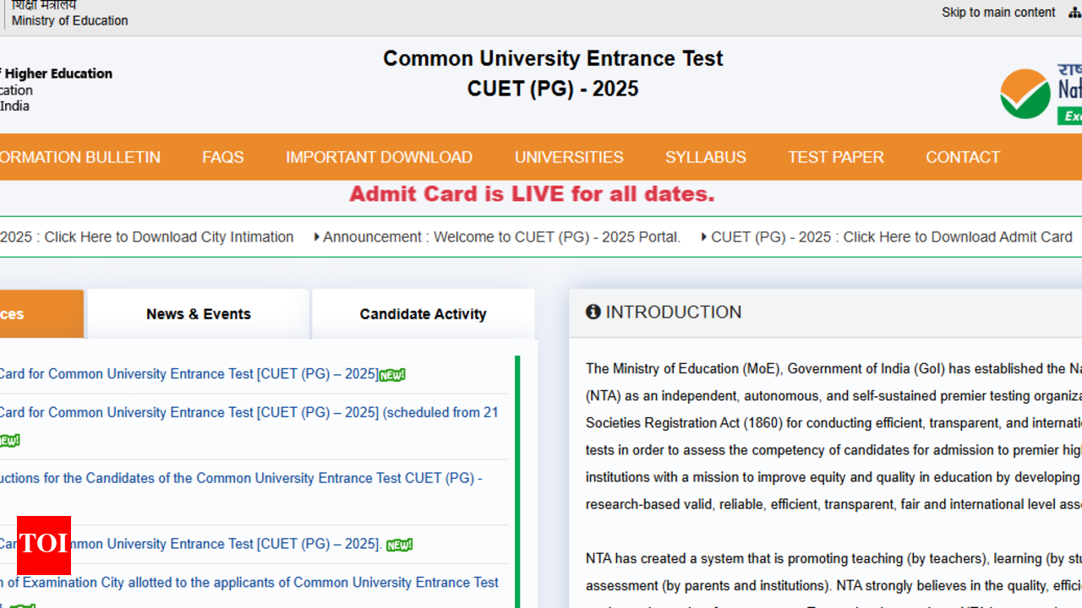Open the IMPORTANT DOWNLOAD menu
This screenshot has width=1082, height=608.
point(379,157)
